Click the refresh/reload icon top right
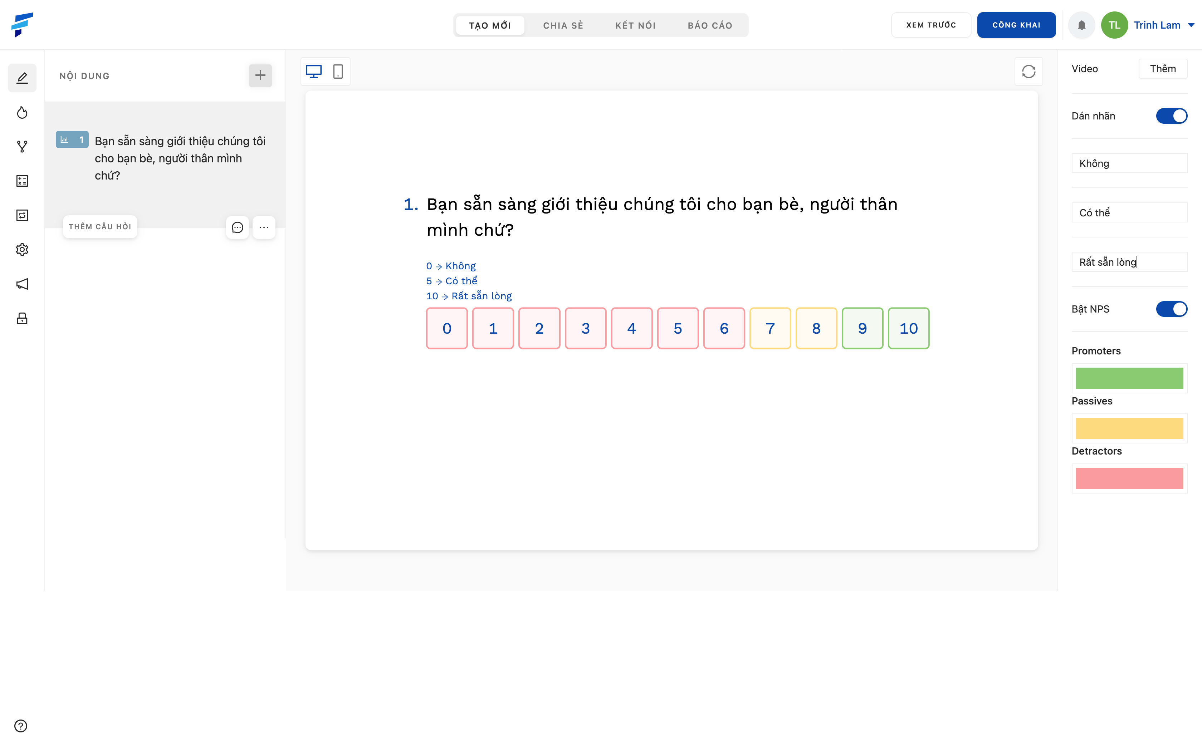The width and height of the screenshot is (1202, 751). pyautogui.click(x=1029, y=71)
